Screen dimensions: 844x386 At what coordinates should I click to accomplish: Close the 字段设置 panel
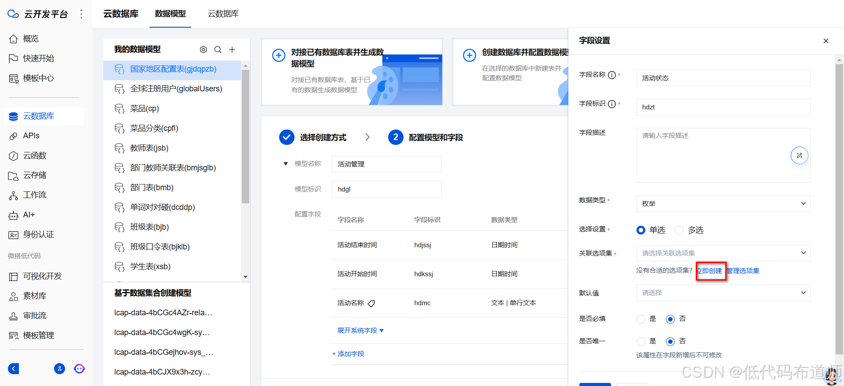pos(826,41)
